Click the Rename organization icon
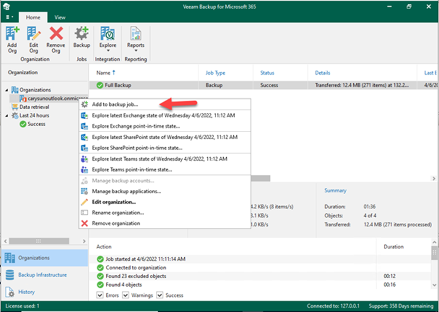439x312 pixels. click(84, 213)
